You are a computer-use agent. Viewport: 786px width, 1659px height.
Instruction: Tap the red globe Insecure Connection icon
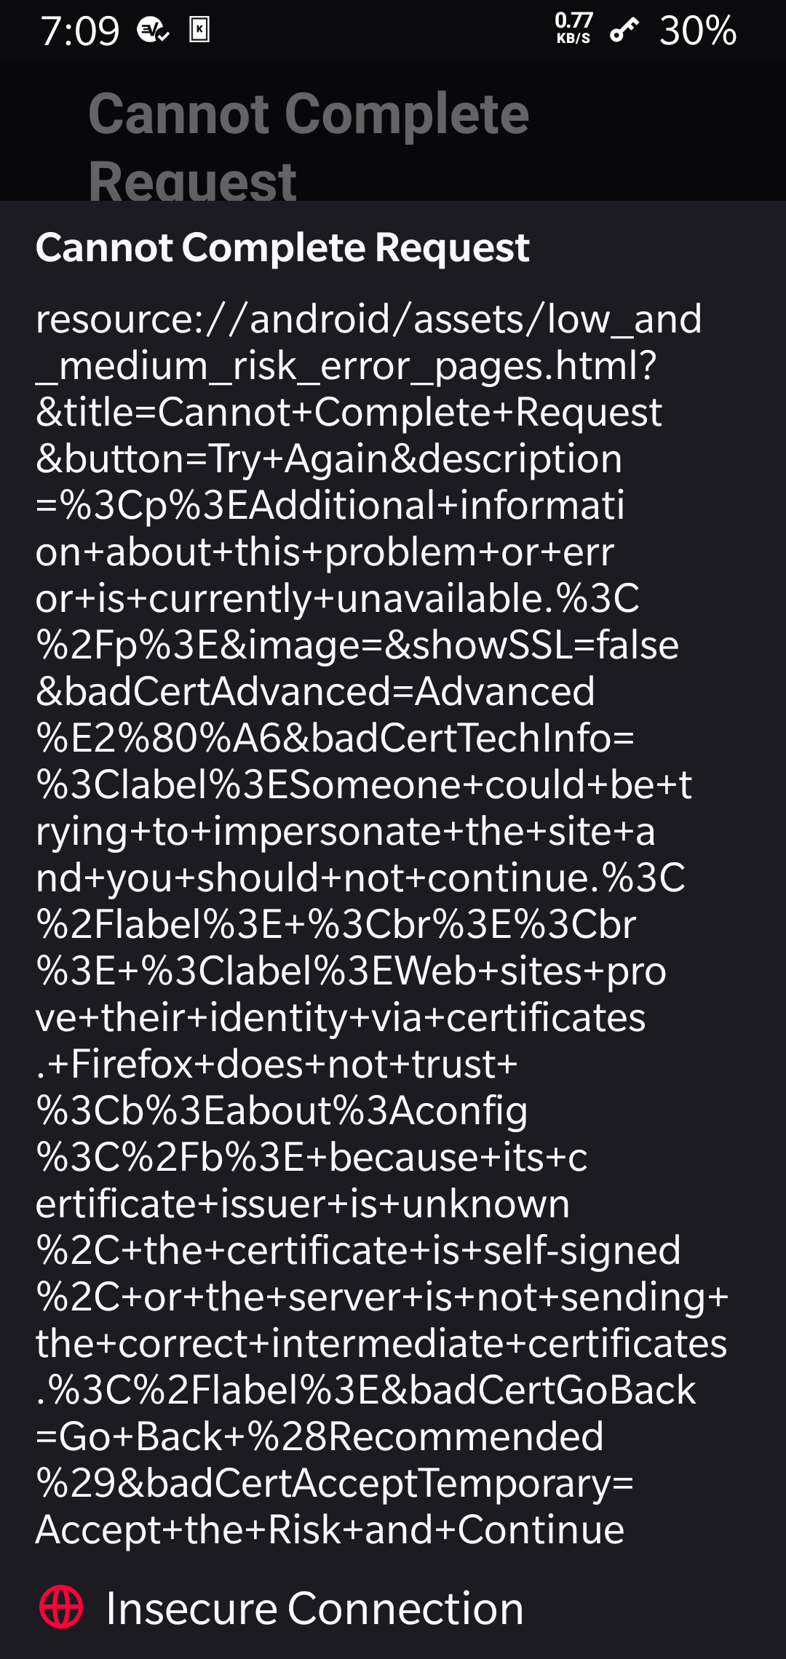[61, 1606]
